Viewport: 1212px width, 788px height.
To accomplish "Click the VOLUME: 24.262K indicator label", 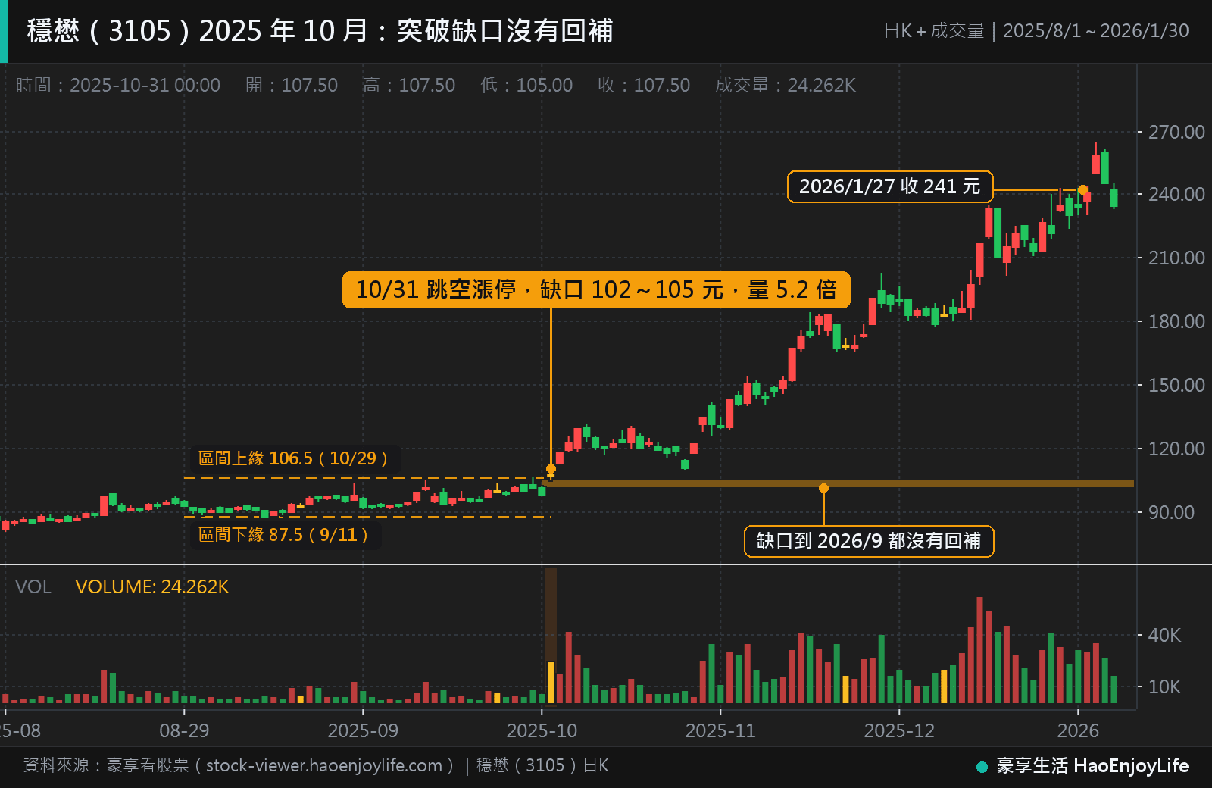I will [x=152, y=587].
